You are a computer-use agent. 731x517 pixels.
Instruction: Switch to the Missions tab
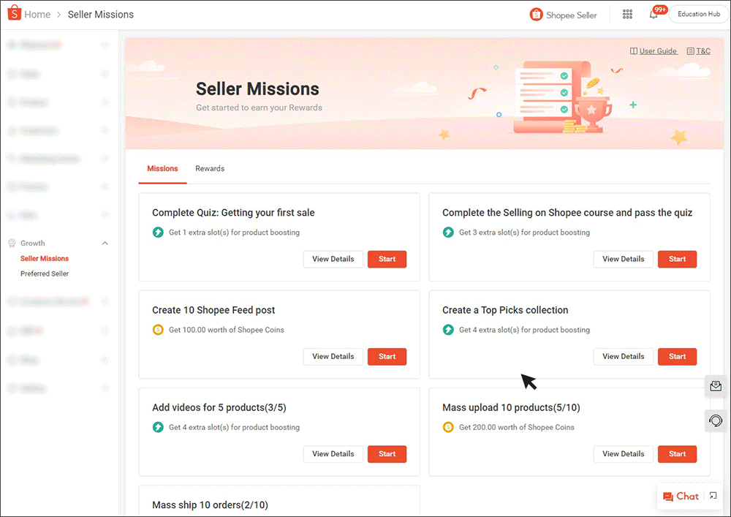[x=162, y=168]
